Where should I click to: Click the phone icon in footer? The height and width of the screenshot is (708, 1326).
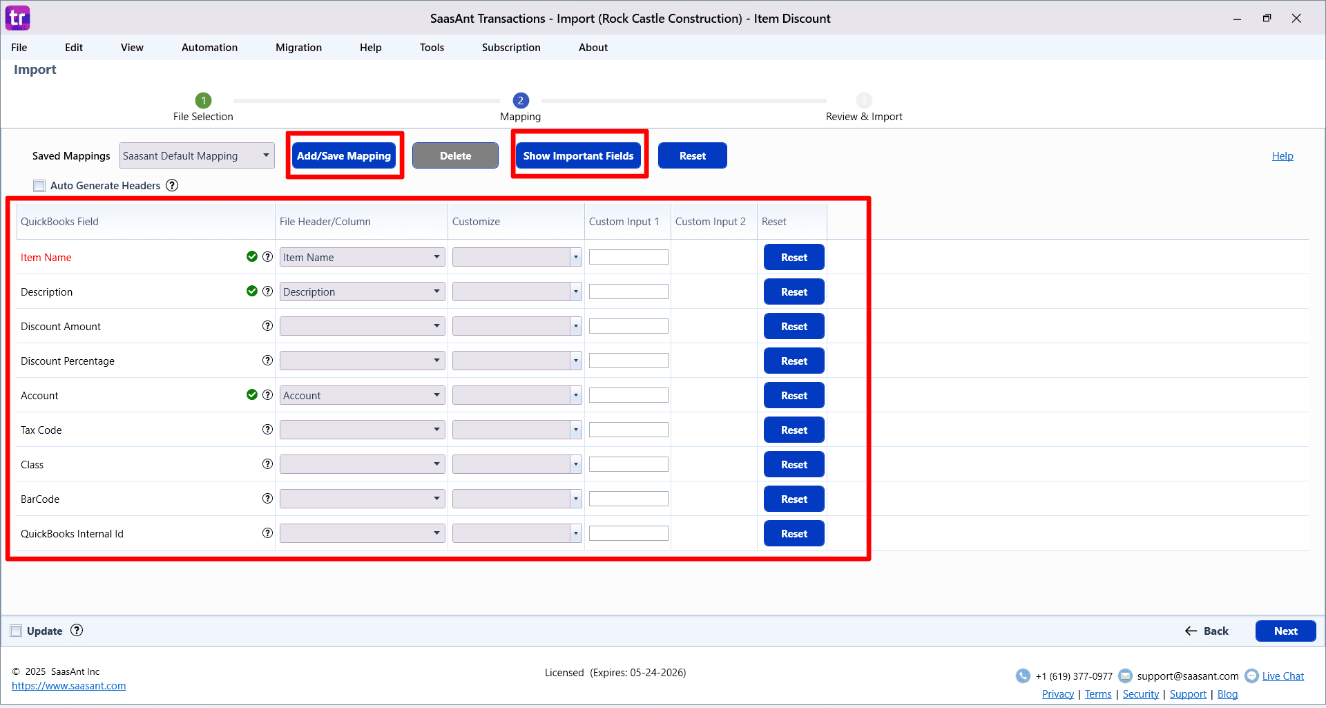tap(1023, 676)
